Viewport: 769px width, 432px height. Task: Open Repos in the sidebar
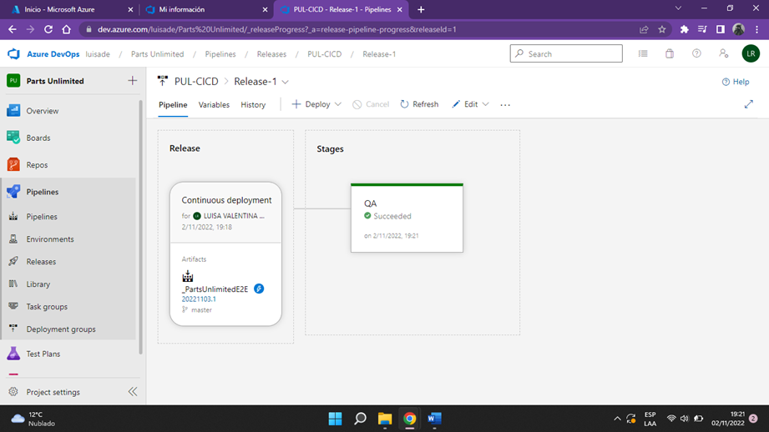pyautogui.click(x=37, y=164)
